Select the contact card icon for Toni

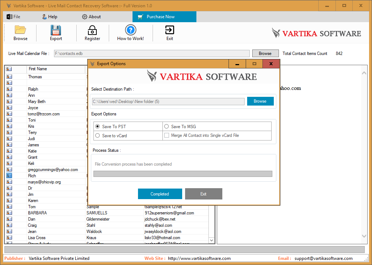click(x=9, y=120)
